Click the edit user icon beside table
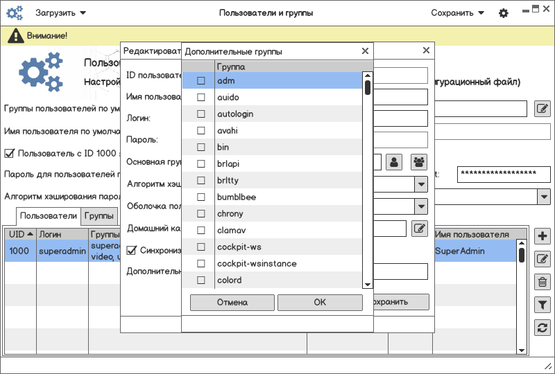The width and height of the screenshot is (555, 374). tap(543, 259)
